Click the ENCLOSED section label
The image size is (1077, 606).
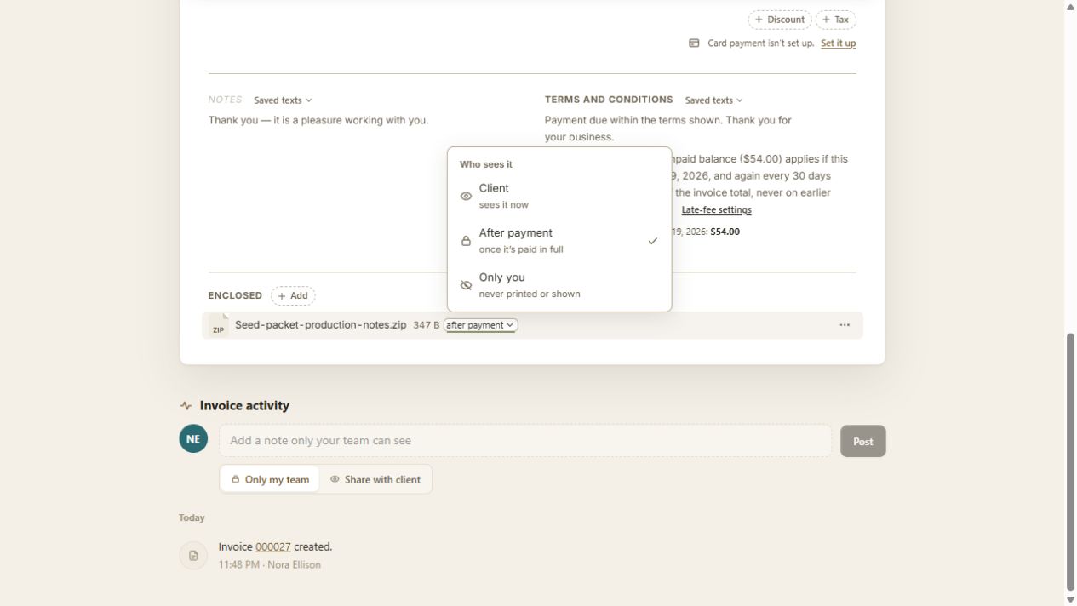[235, 296]
